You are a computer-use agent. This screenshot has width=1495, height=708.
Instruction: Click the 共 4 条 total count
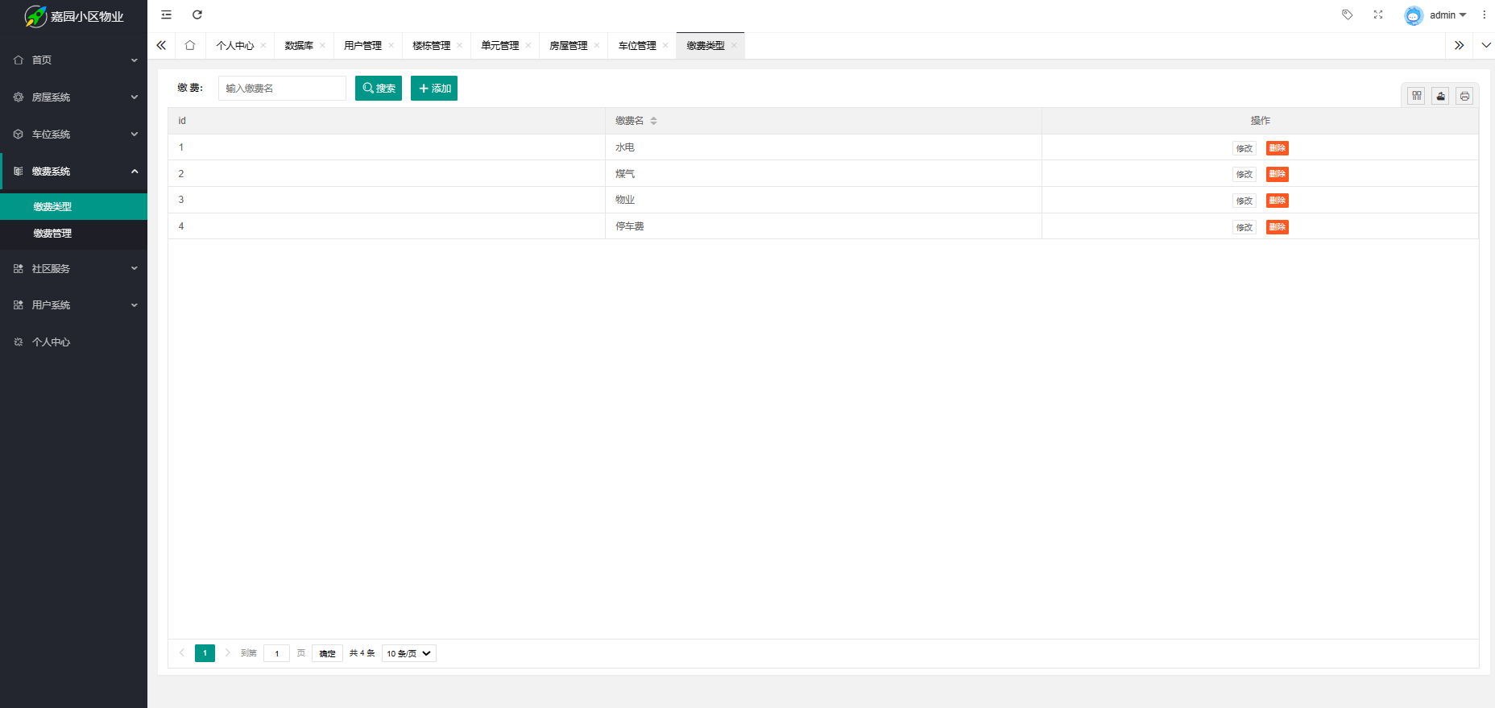[x=362, y=653]
